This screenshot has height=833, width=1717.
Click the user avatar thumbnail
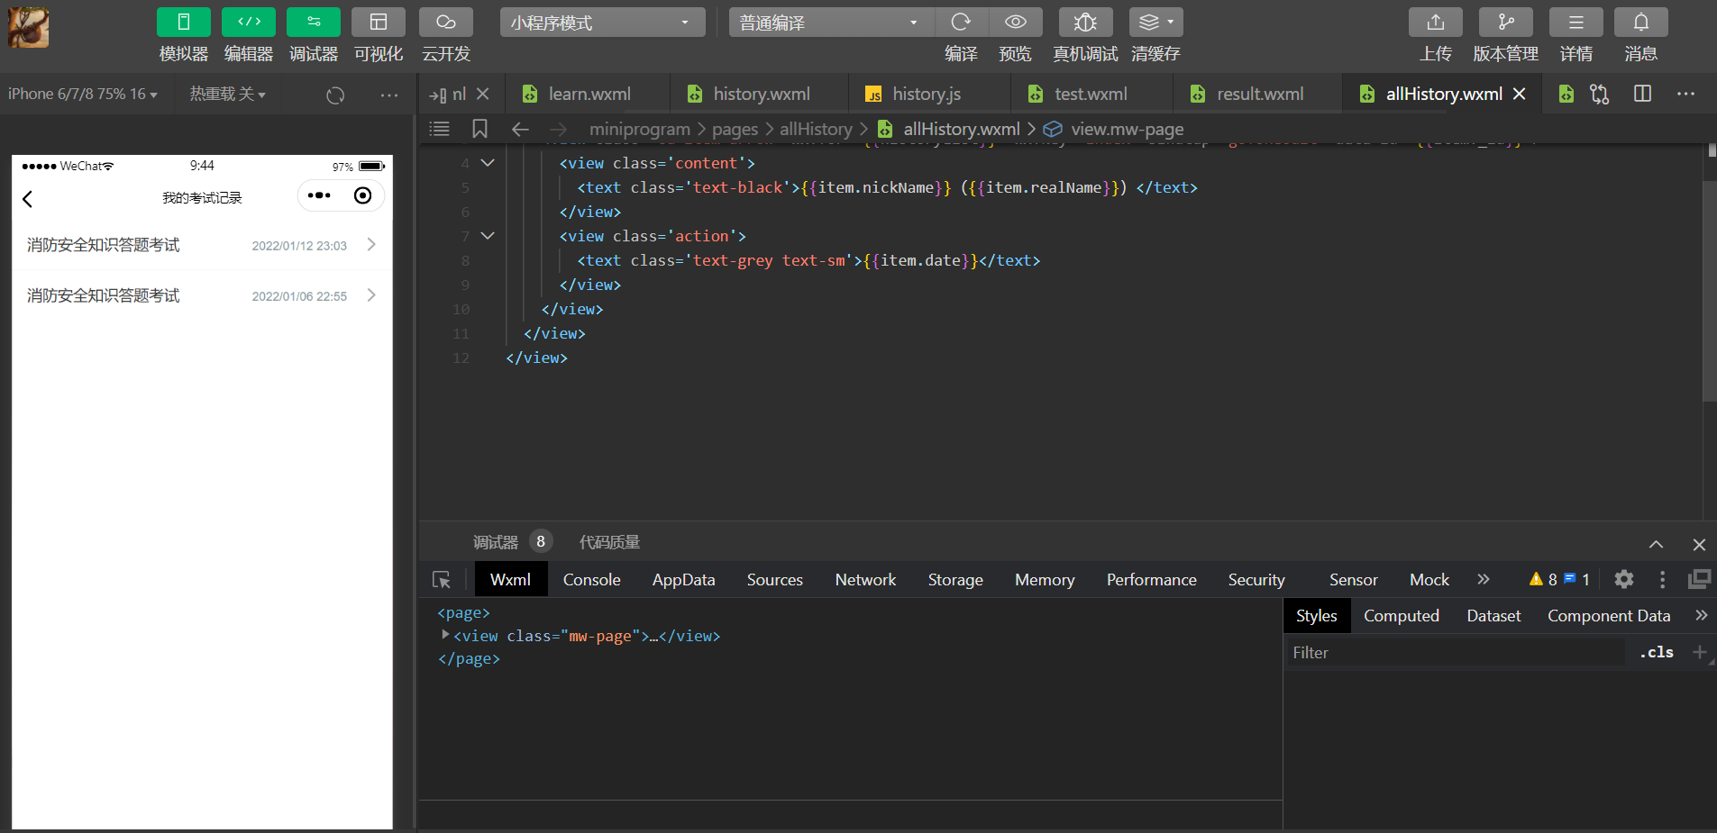coord(29,28)
